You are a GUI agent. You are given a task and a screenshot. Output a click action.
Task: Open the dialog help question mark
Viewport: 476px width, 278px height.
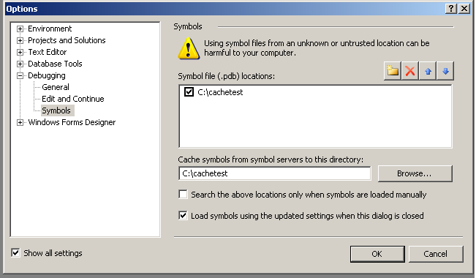[x=451, y=9]
